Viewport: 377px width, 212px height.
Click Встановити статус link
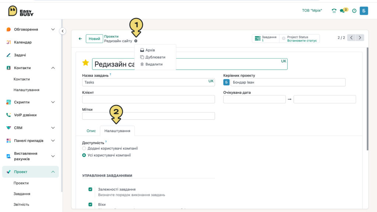(x=302, y=40)
